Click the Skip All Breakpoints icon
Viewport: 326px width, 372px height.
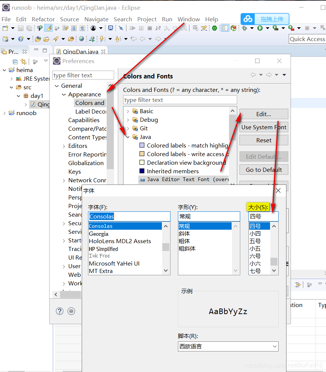[121, 28]
